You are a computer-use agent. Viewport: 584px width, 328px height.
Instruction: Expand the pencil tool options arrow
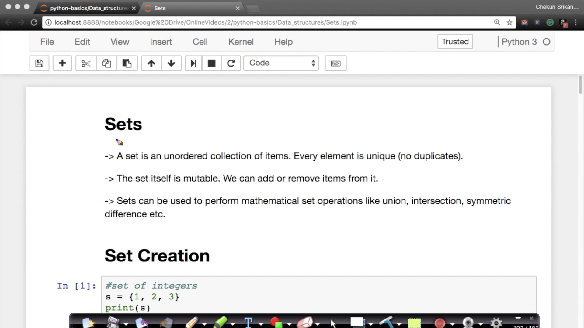tap(205, 324)
